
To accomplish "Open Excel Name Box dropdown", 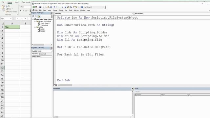I will [11, 19].
